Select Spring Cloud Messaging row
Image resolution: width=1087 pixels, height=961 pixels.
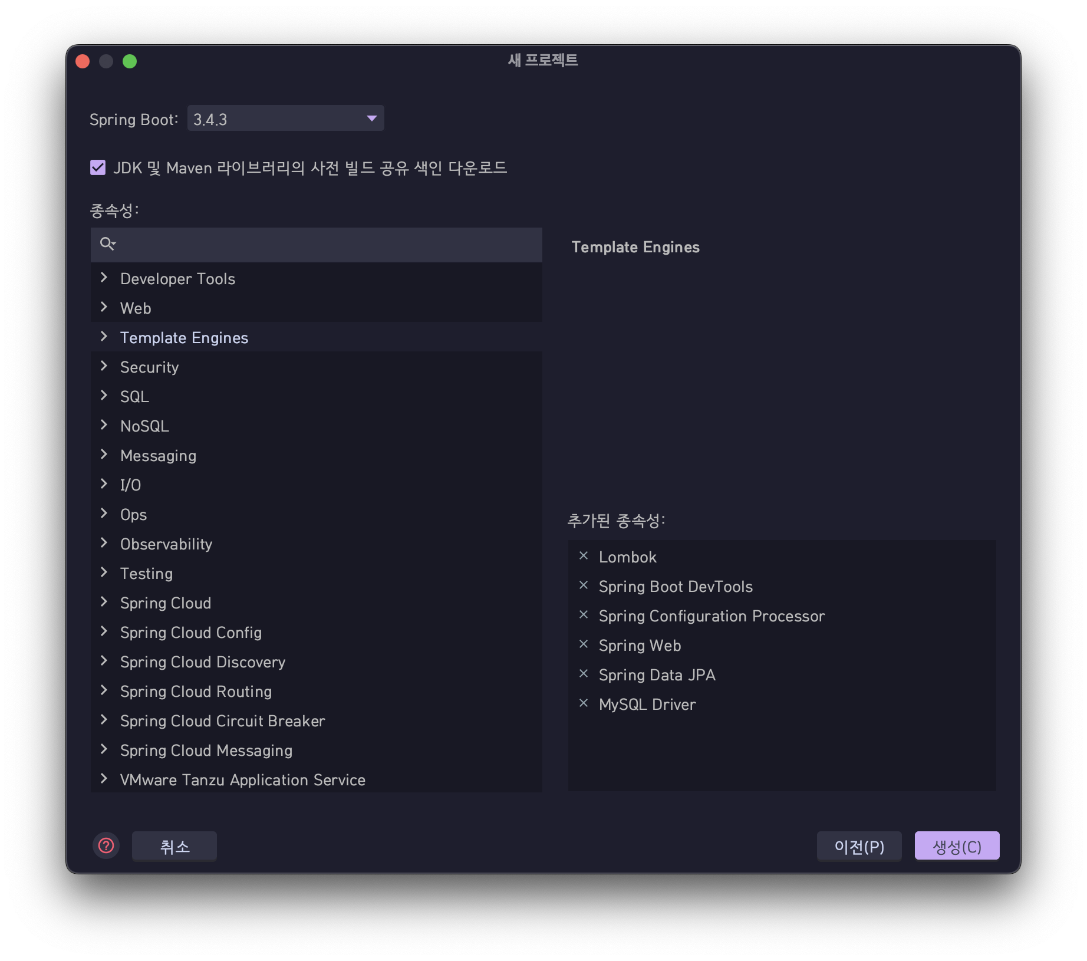pos(317,750)
